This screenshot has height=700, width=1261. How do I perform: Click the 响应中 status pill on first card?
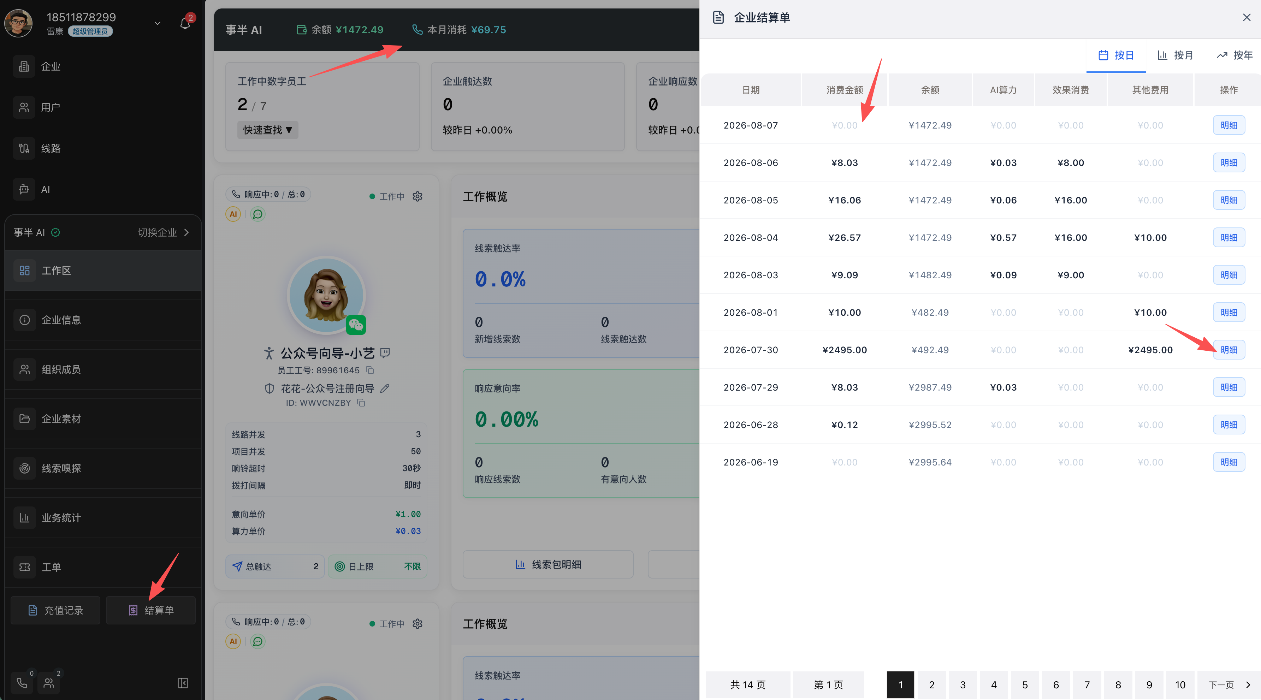(268, 194)
